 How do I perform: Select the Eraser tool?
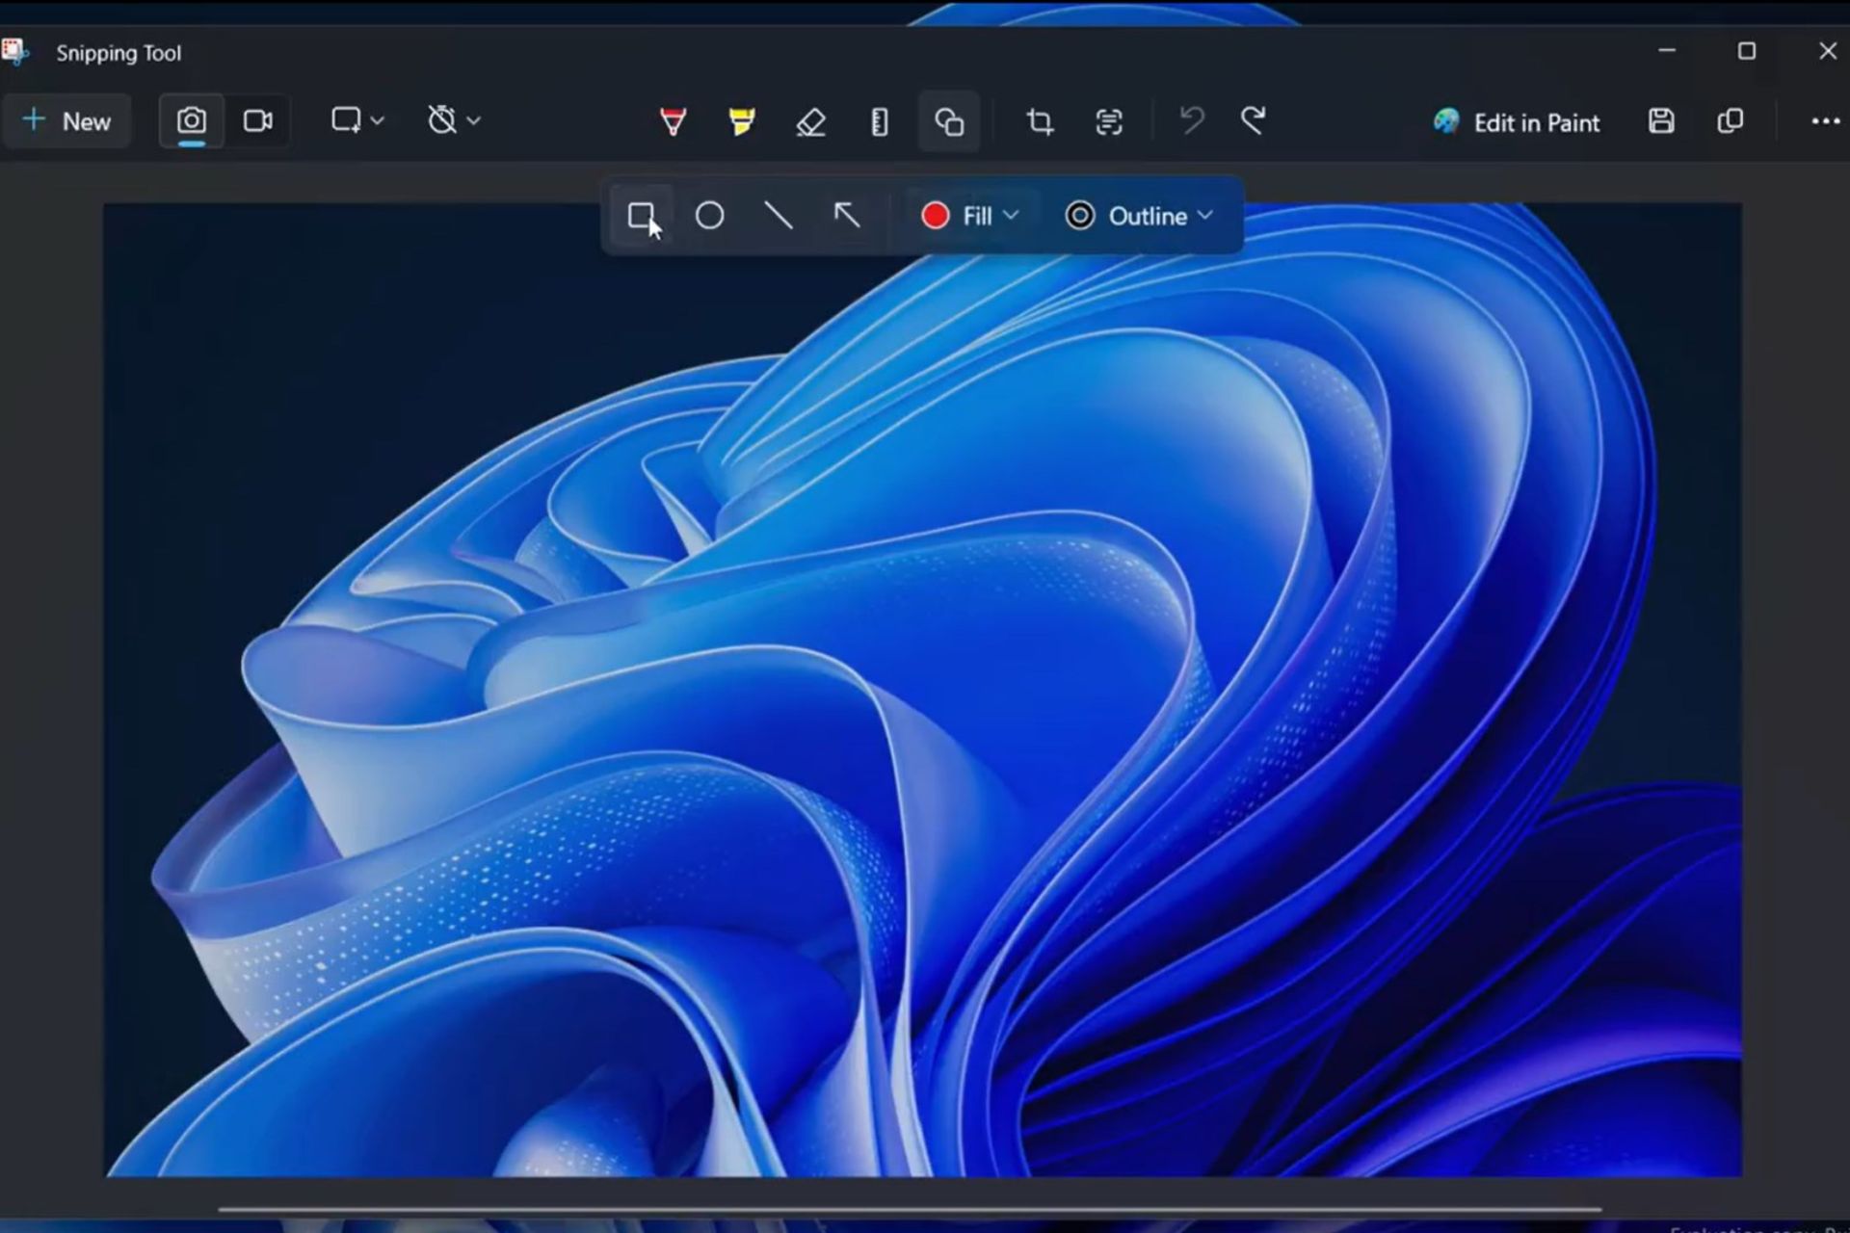click(x=811, y=121)
